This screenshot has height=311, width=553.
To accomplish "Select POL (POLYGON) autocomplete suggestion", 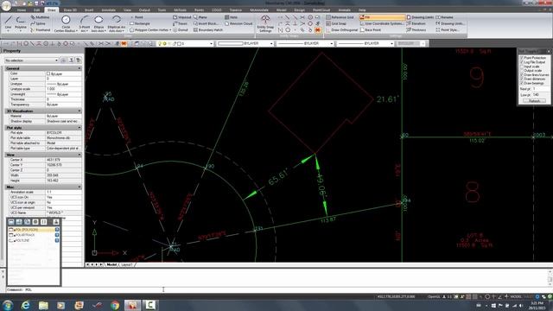I will tap(34, 230).
